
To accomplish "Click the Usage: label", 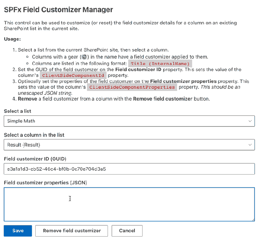I will [x=12, y=39].
